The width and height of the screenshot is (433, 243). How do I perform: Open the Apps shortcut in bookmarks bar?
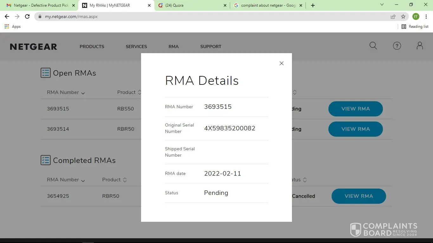(x=13, y=27)
